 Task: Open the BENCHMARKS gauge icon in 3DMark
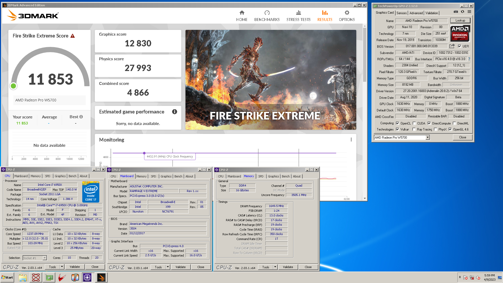tap(267, 13)
